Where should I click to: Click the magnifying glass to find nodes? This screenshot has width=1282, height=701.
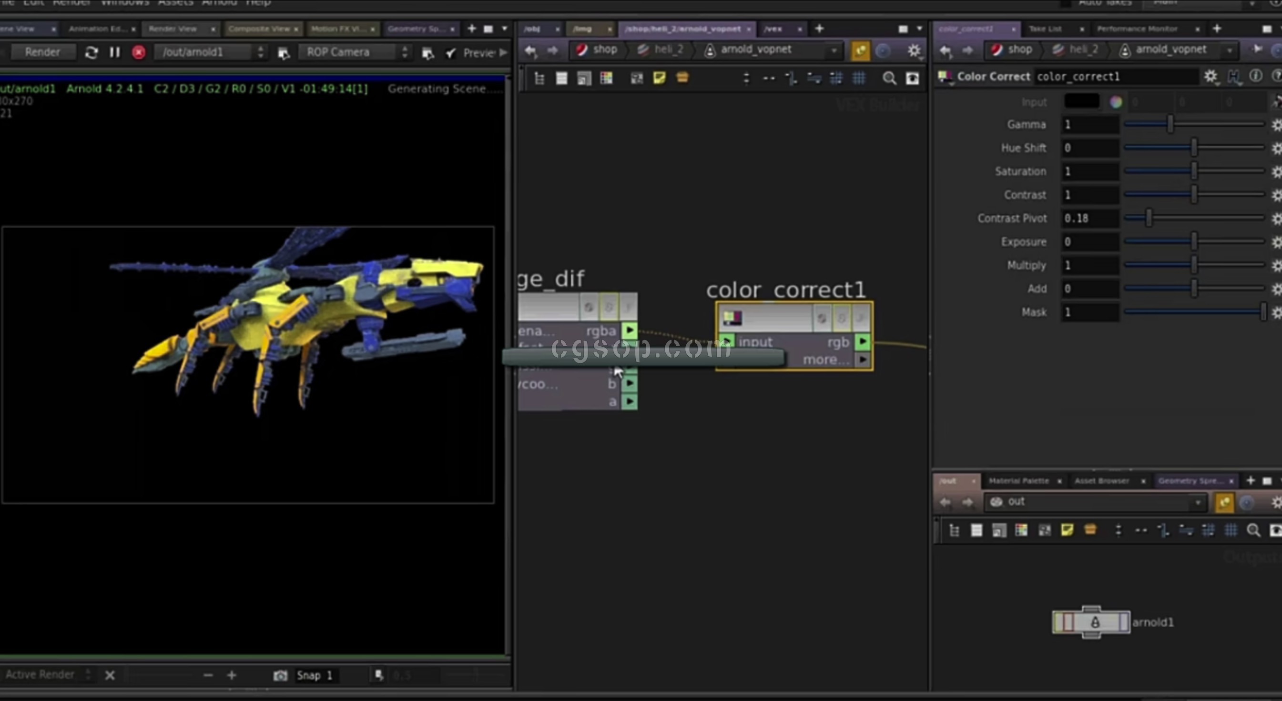[890, 78]
